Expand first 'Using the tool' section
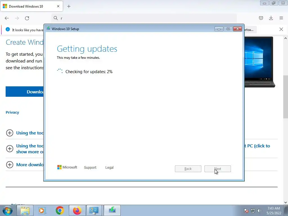 (x=10, y=133)
